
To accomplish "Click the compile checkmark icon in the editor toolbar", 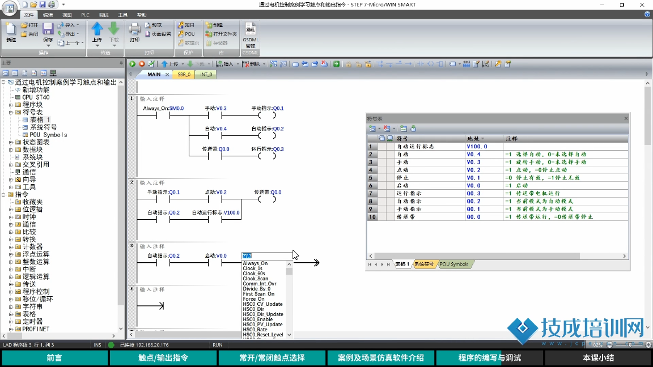I will [151, 63].
